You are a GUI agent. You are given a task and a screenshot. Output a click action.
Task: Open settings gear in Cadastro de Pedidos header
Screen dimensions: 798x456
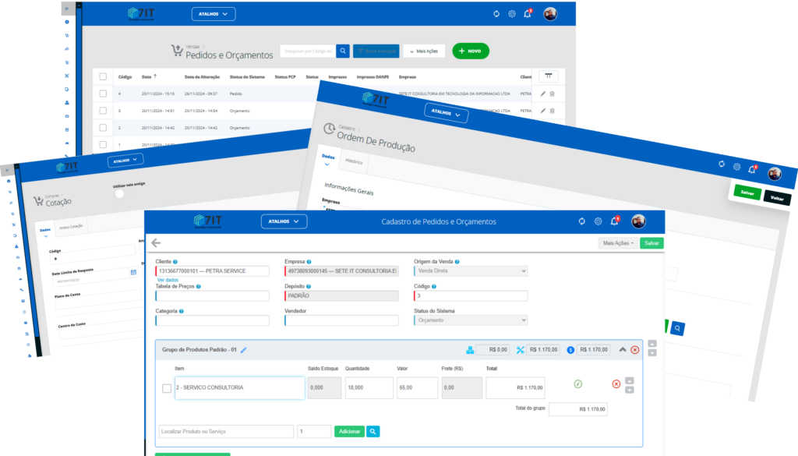pyautogui.click(x=598, y=221)
